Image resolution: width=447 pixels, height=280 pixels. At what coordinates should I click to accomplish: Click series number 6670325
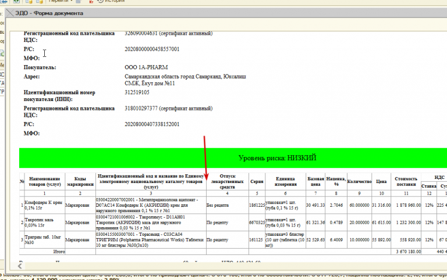[x=257, y=222]
